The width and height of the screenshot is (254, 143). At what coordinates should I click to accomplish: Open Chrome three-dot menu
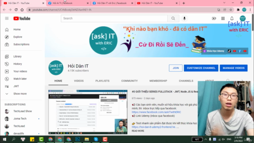[x=250, y=10]
